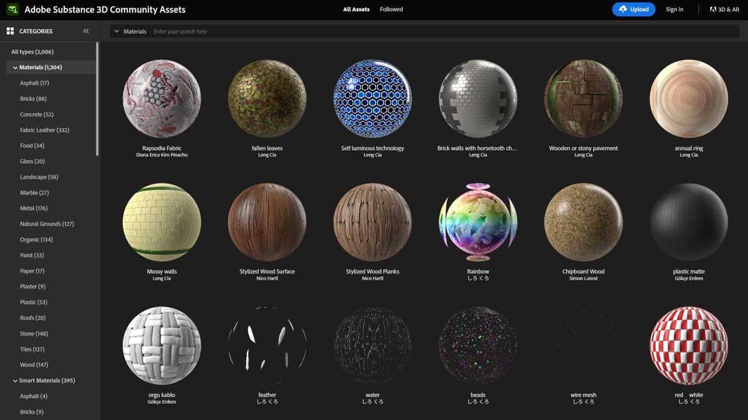The height and width of the screenshot is (420, 748).
Task: Open the 3D & AR Adobe menu
Action: click(724, 9)
